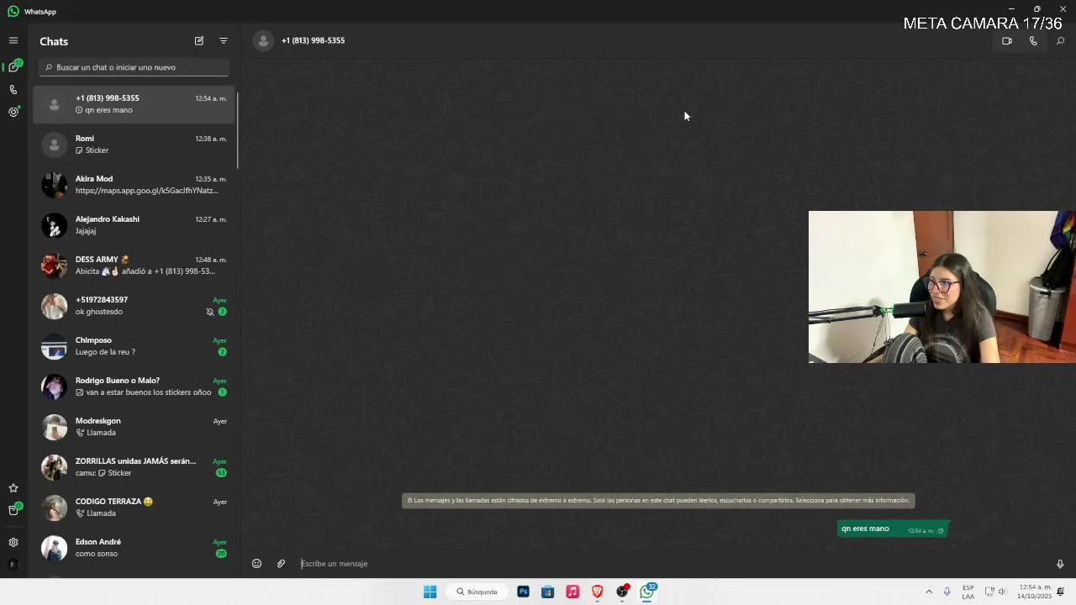Open chat with +51972843597
The image size is (1076, 605).
click(x=134, y=306)
